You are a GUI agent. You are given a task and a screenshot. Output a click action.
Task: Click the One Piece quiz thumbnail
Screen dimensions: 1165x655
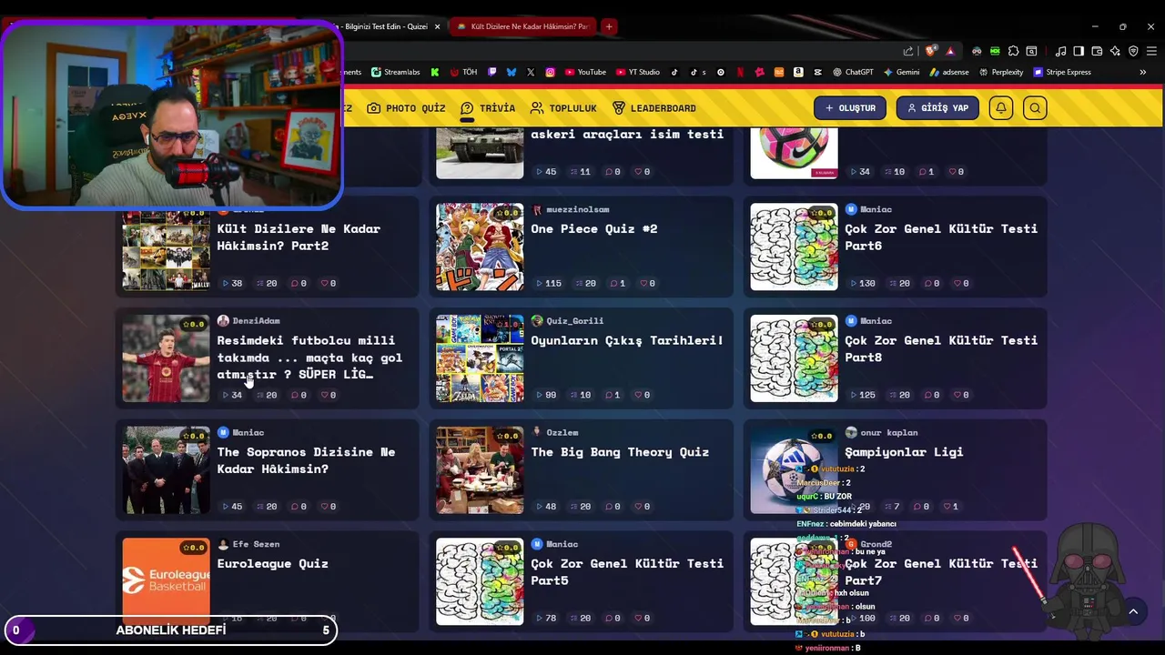[x=480, y=247]
